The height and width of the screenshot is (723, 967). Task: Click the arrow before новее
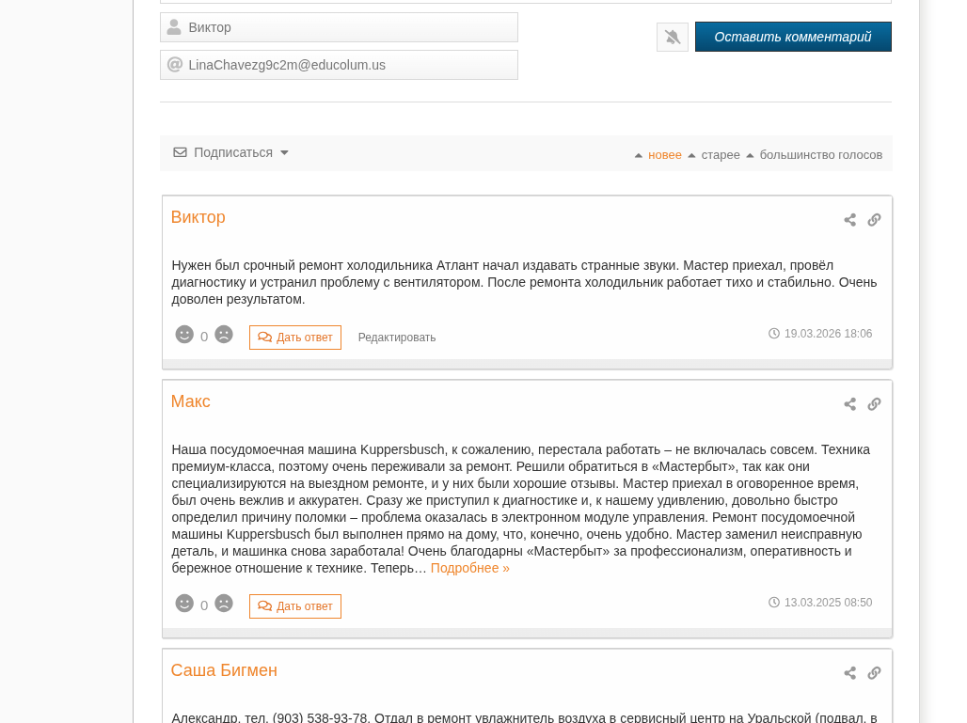639,155
